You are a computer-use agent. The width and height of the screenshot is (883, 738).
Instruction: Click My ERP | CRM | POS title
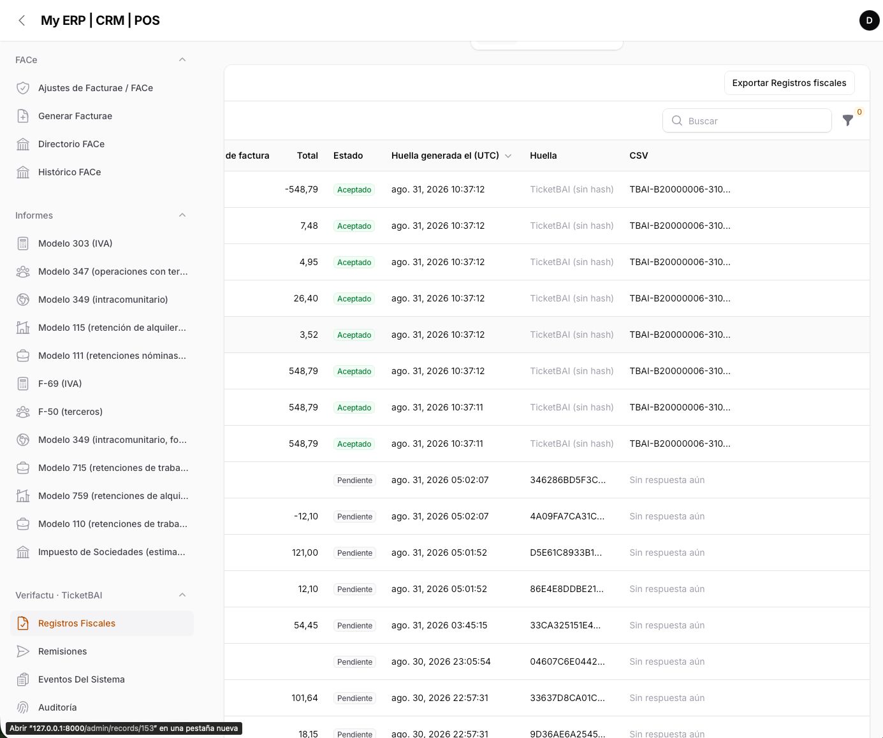coord(100,20)
